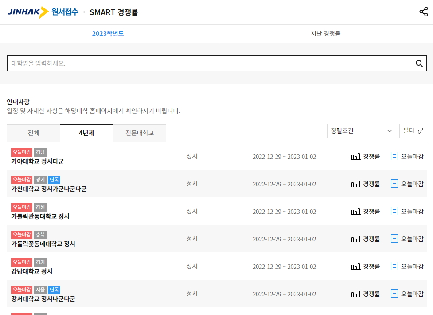This screenshot has width=433, height=315.
Task: Click the 서울 region tag
Action: 40,290
